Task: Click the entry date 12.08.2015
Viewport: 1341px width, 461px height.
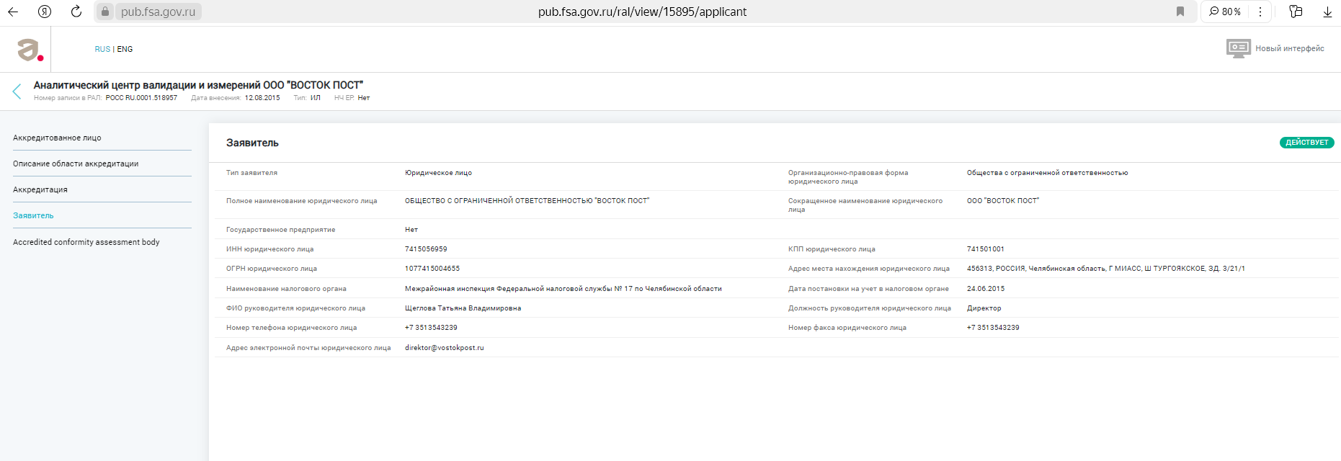Action: pyautogui.click(x=262, y=98)
